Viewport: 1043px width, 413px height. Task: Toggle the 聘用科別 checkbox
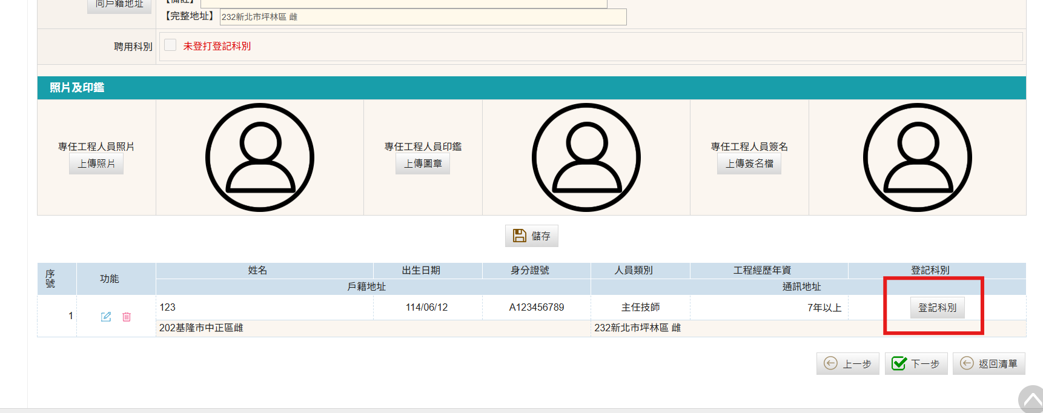click(x=170, y=45)
